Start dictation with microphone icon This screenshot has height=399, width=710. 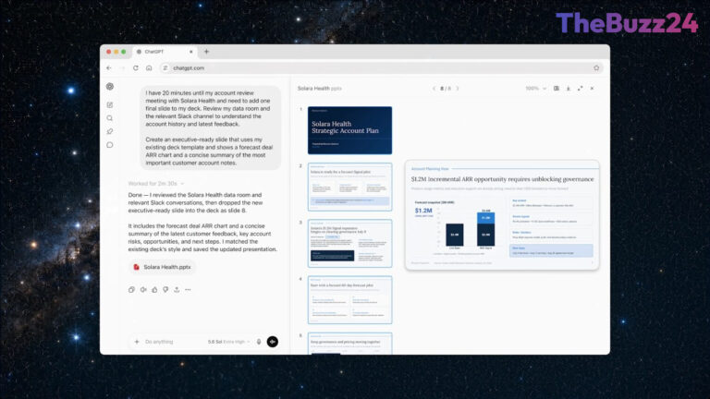coord(259,342)
